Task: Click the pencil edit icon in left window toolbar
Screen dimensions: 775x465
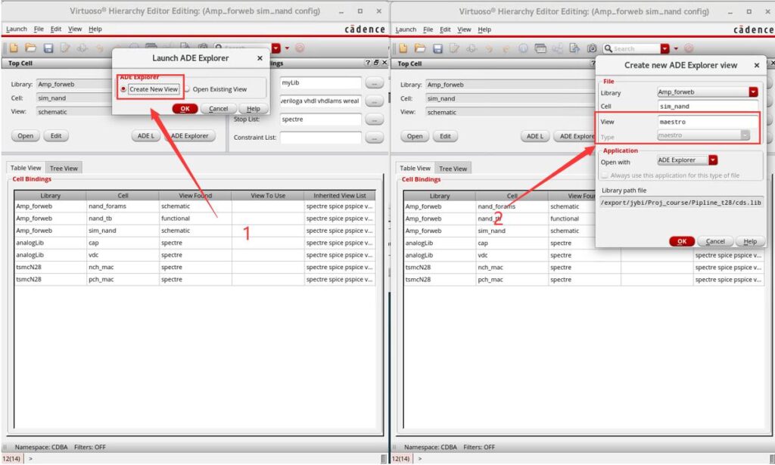Action: 65,48
